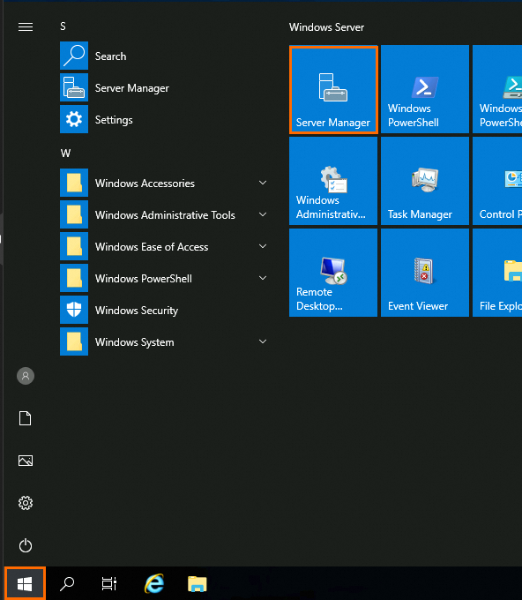The image size is (522, 600).
Task: Click the W section letter header
Action: click(x=65, y=154)
